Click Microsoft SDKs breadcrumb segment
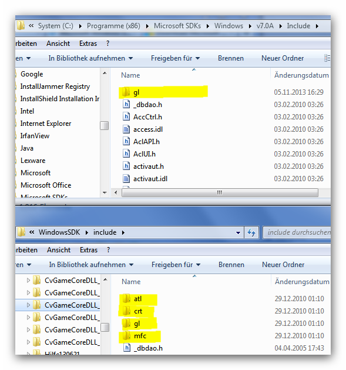346x370 pixels. [177, 26]
